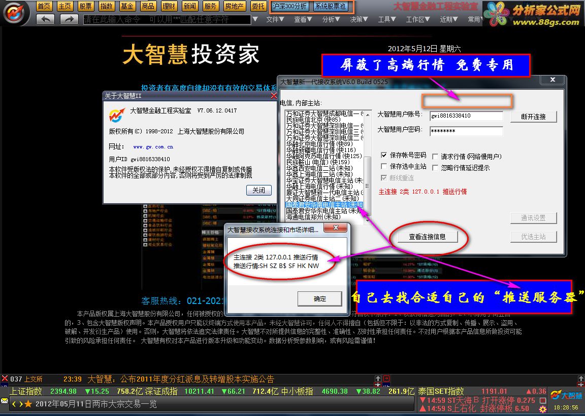
Task: Switch to the 股票 tab
Action: (x=86, y=6)
